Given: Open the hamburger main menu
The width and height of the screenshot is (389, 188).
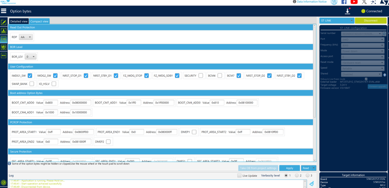Looking at the screenshot, I should 4,11.
